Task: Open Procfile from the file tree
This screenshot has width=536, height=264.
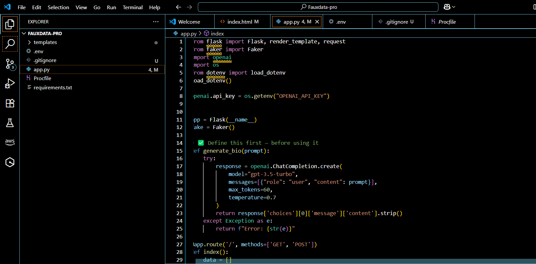Action: pos(42,78)
